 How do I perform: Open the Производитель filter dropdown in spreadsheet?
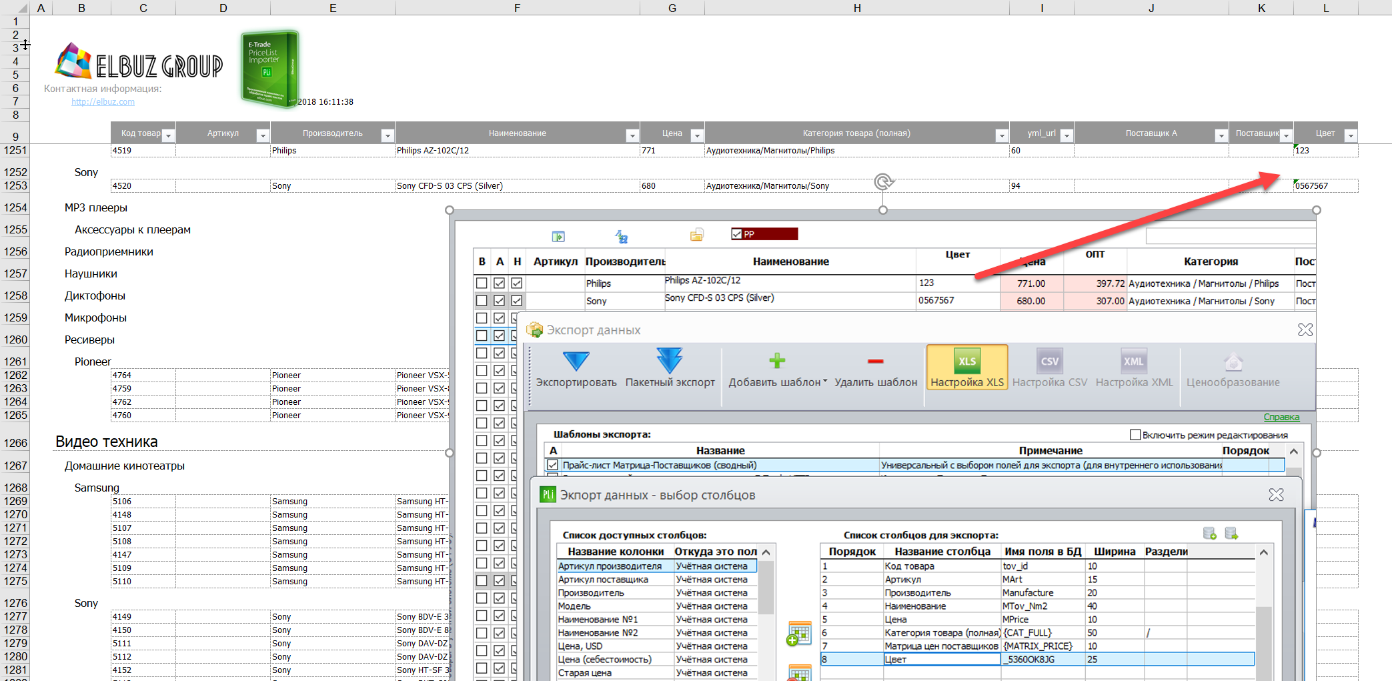pos(387,135)
